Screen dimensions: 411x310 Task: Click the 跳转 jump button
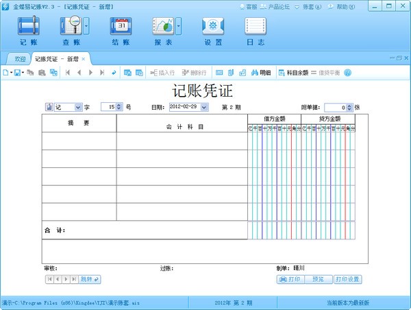click(x=90, y=279)
